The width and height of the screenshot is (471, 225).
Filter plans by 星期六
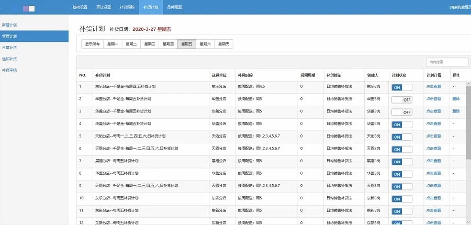coord(205,44)
